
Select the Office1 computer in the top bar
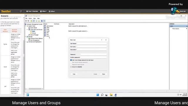pyautogui.click(x=52, y=11)
